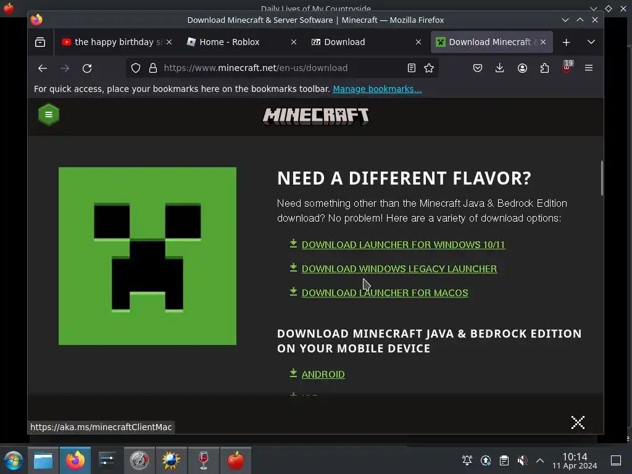Viewport: 632px width, 474px height.
Task: Close the happy birthday YouTube tab
Action: click(x=169, y=42)
